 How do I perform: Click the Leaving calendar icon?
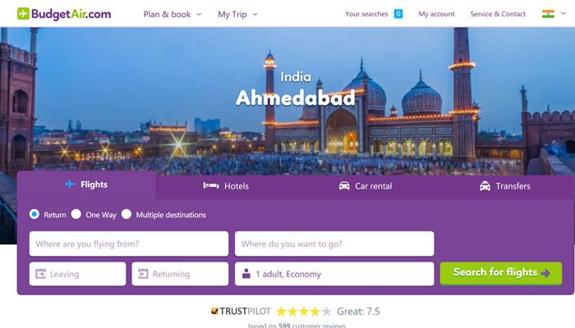click(41, 274)
